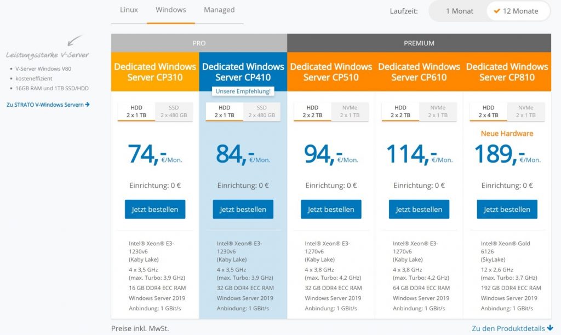Click the 16 GB DDR4 ECC RAM spec
Screen dimensions: 561x335
tap(157, 288)
